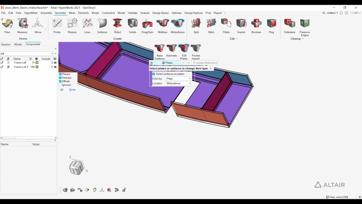362x204 pixels.
Task: Open the settings gear in status bar
Action: [x=360, y=197]
